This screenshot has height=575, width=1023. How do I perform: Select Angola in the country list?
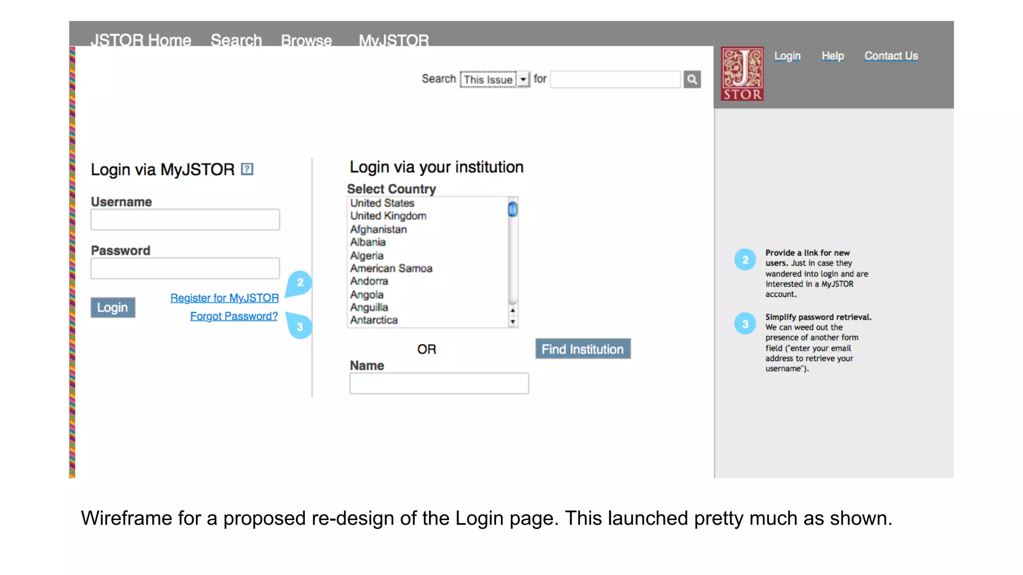367,295
